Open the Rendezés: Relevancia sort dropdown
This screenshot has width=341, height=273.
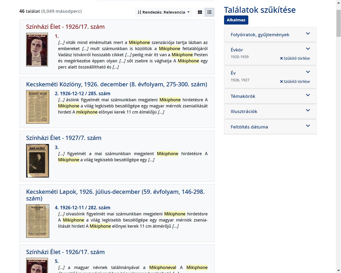(x=164, y=12)
